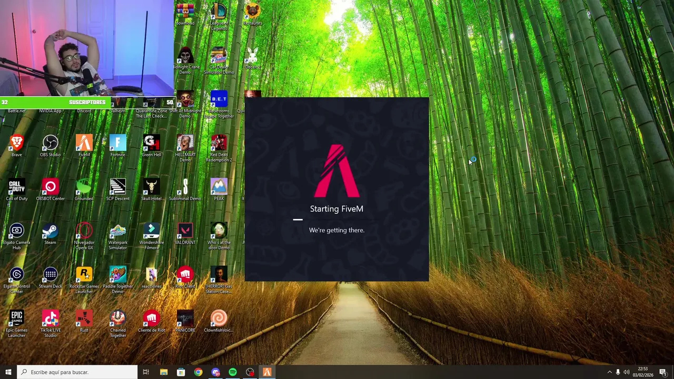The width and height of the screenshot is (674, 379).
Task: Open the taskbar clock and date flyout
Action: pyautogui.click(x=643, y=372)
